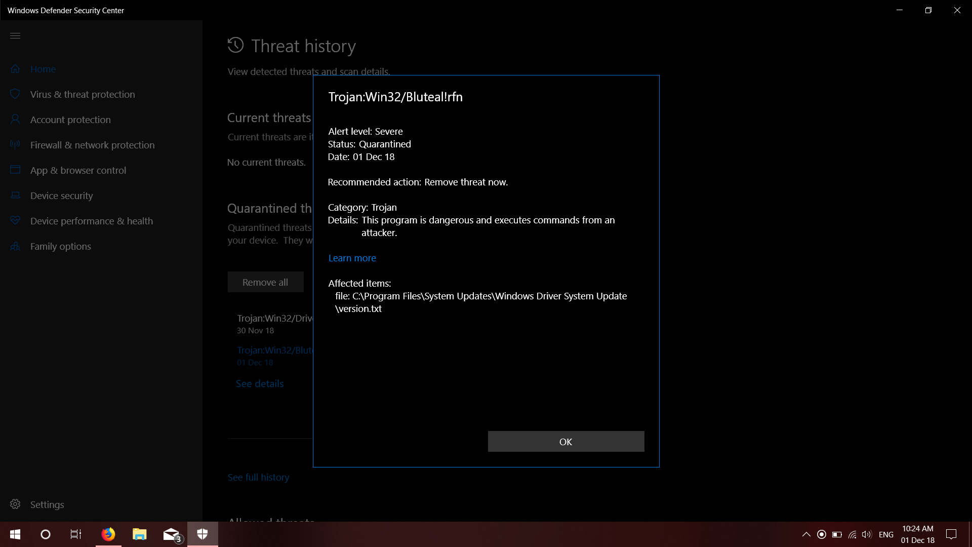Click the 'Category: Trojan' text
The image size is (972, 547).
[362, 207]
